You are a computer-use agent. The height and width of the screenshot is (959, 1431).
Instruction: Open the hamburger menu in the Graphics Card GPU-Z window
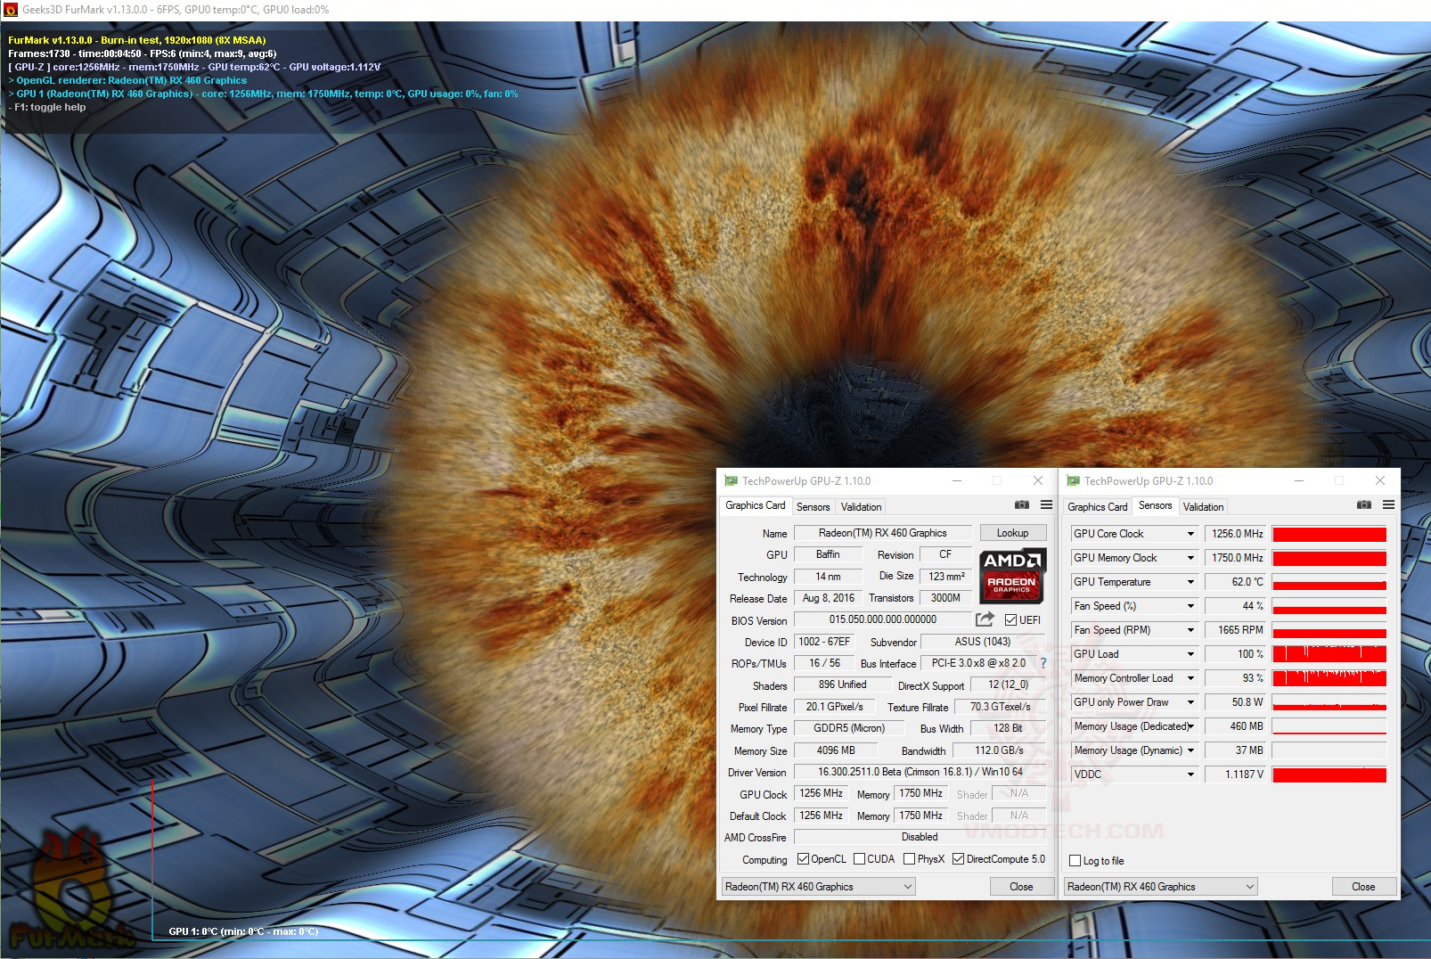(x=1046, y=505)
